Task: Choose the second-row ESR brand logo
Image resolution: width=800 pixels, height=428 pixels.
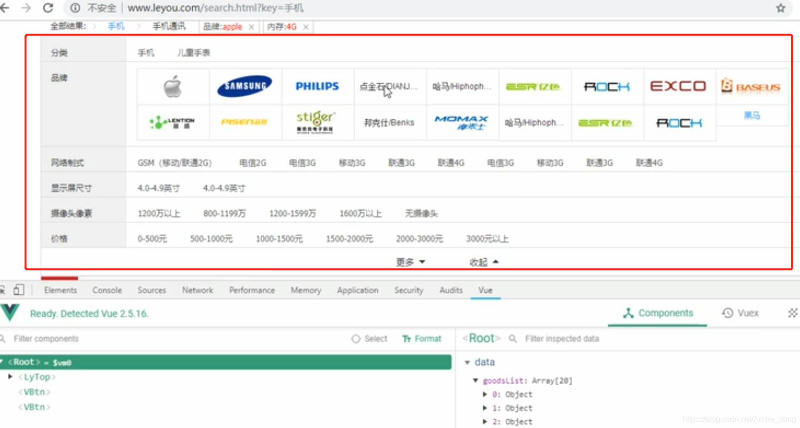Action: pos(606,123)
